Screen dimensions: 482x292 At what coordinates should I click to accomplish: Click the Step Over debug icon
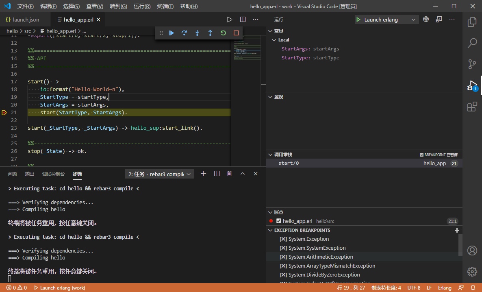184,33
